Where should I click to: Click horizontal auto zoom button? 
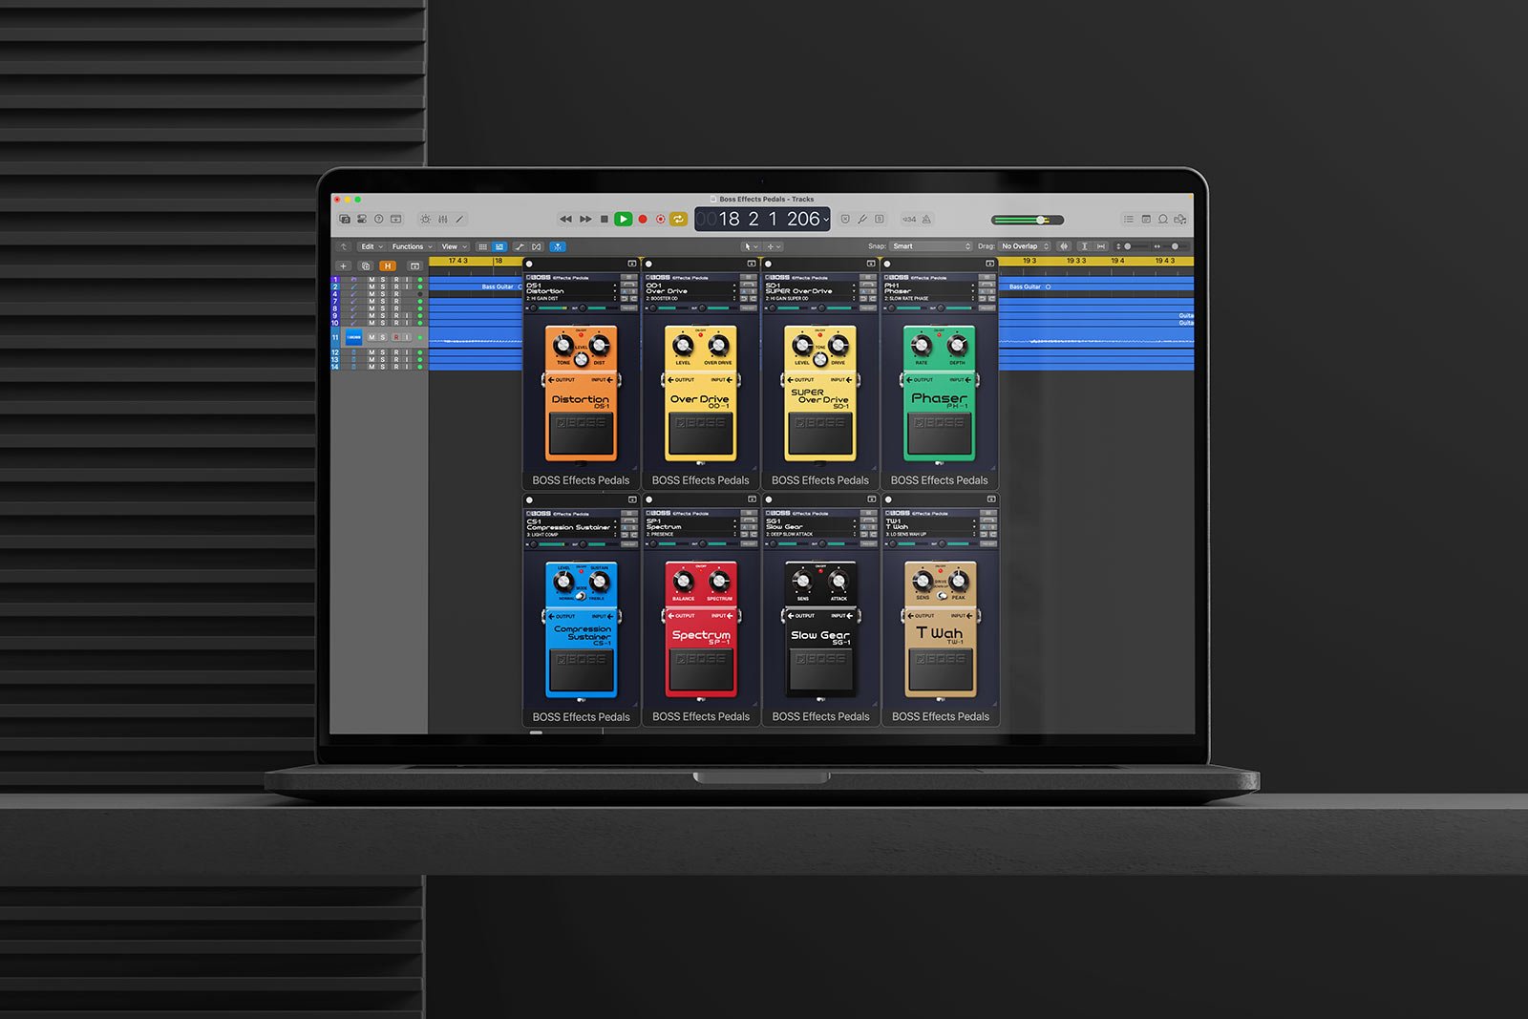[1101, 246]
